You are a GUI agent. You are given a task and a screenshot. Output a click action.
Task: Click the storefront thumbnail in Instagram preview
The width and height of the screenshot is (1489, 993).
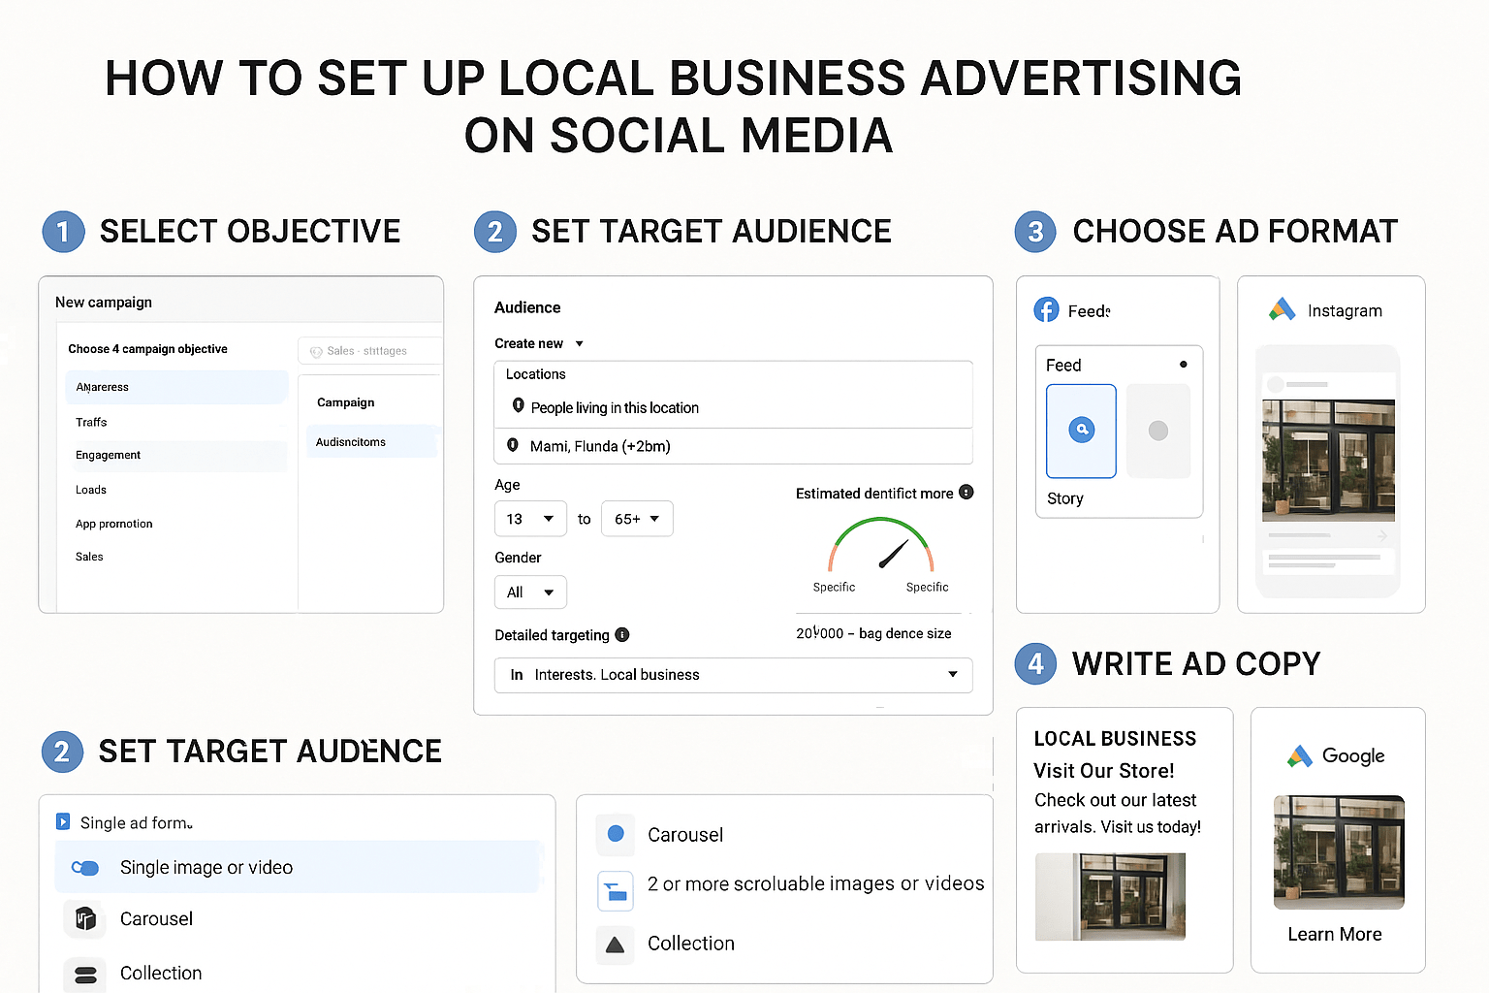(x=1328, y=461)
